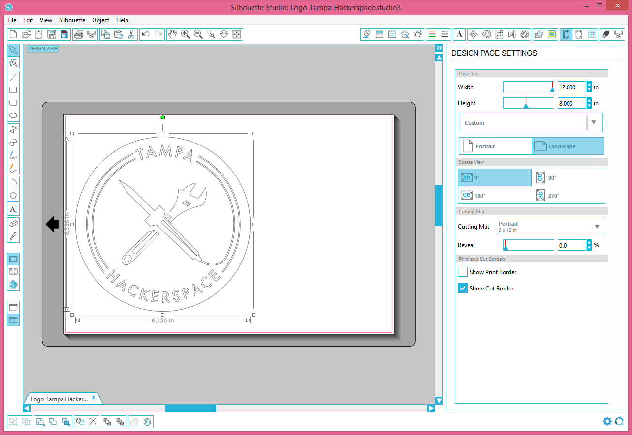
Task: Expand the Custom page size dropdown
Action: pos(594,122)
